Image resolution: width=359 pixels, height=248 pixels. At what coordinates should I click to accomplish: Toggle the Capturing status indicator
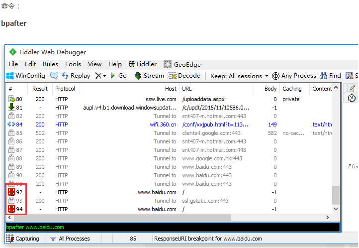point(22,239)
